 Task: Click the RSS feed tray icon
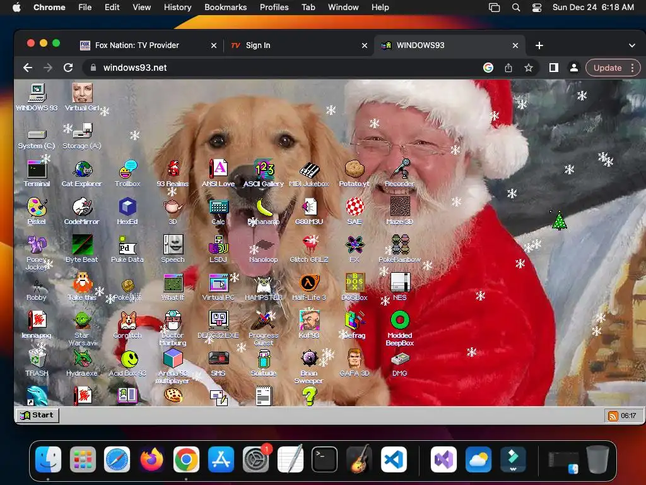[613, 416]
